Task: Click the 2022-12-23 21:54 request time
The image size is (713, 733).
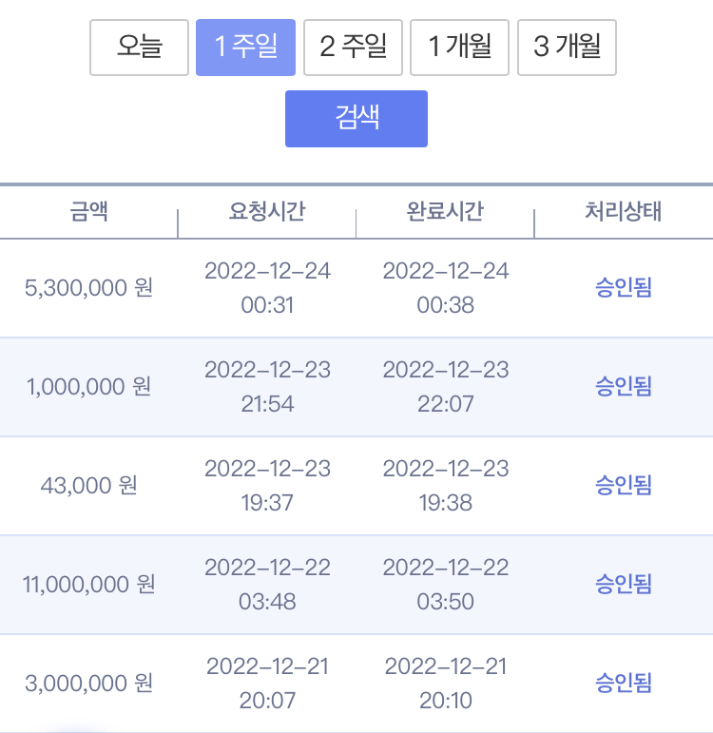Action: (x=267, y=387)
